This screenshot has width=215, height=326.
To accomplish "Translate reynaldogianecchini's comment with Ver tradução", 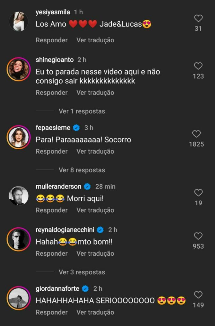I will [95, 253].
